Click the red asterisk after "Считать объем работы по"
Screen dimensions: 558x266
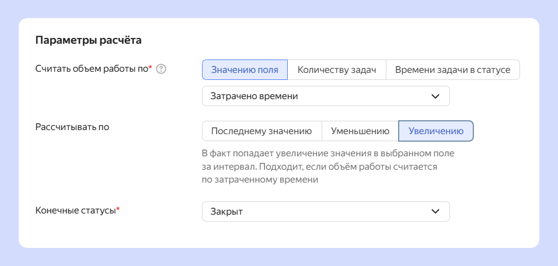click(150, 68)
